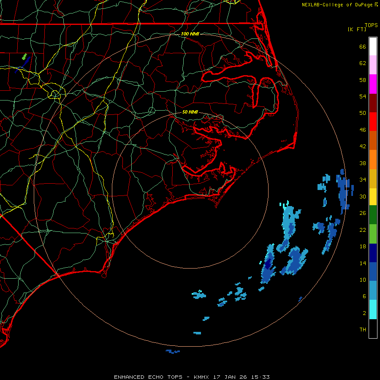Click the "46" legend value
Image resolution: width=380 pixels, height=380 pixels.
click(x=363, y=130)
